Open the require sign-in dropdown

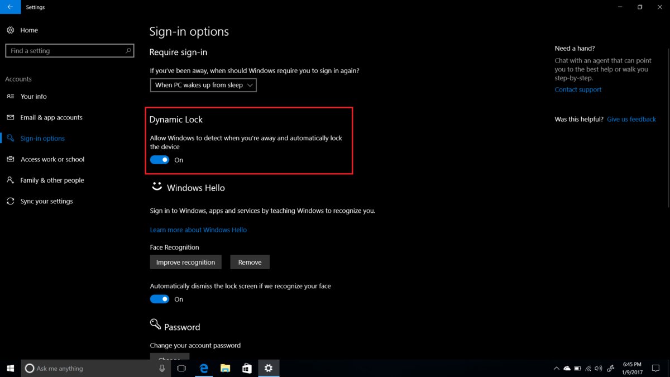(x=203, y=85)
